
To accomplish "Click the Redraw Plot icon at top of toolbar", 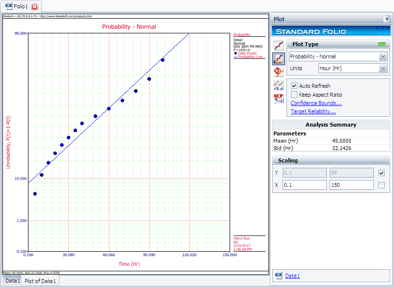I will click(279, 46).
